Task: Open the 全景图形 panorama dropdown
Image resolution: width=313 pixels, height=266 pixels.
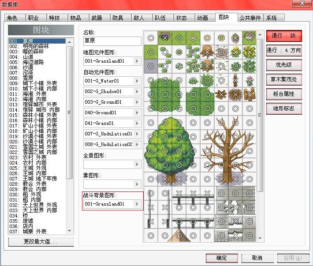Action: pyautogui.click(x=137, y=165)
